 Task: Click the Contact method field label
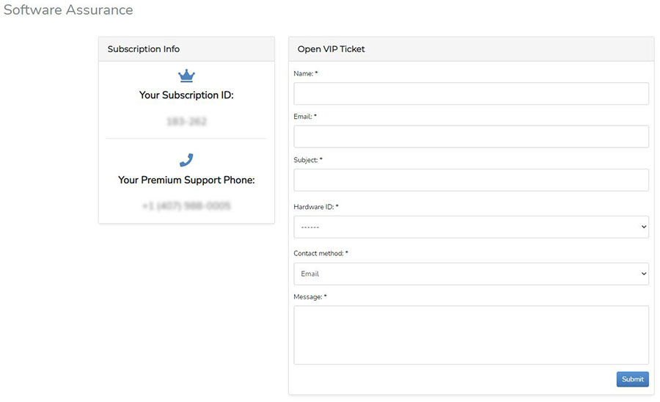(320, 253)
